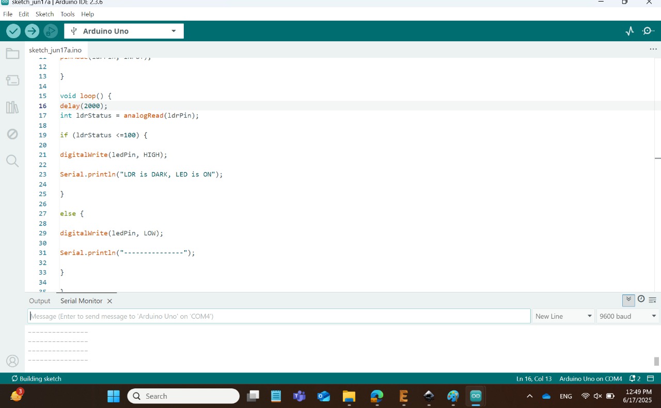This screenshot has height=408, width=661.
Task: Click the Building sketch status indicator
Action: (37, 379)
